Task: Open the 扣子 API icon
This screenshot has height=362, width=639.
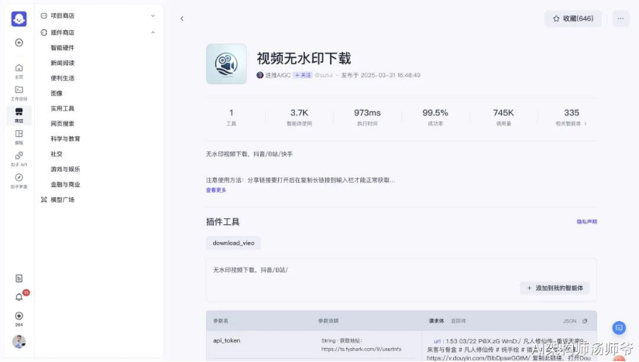Action: 19,159
